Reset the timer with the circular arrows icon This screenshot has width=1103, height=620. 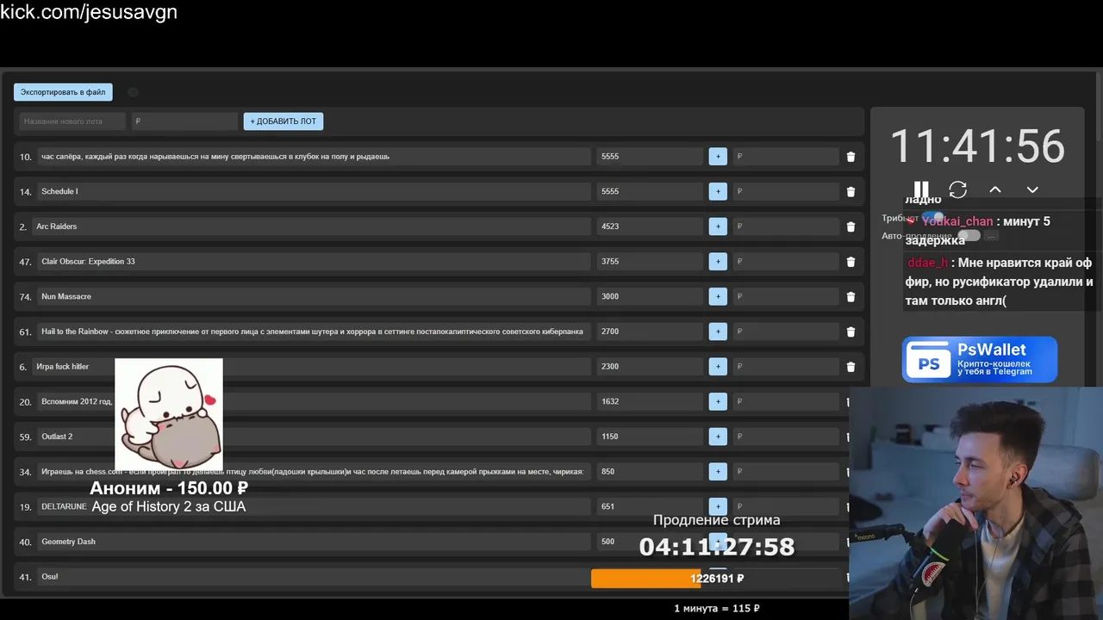tap(958, 189)
